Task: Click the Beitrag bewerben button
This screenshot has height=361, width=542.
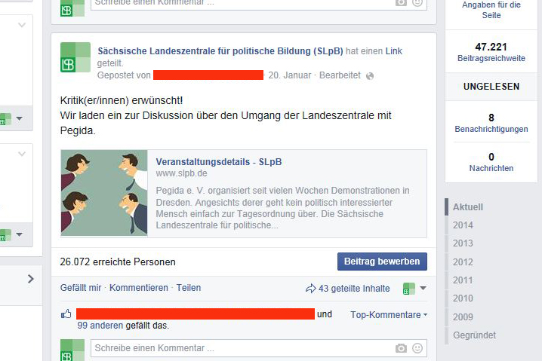Action: [382, 262]
